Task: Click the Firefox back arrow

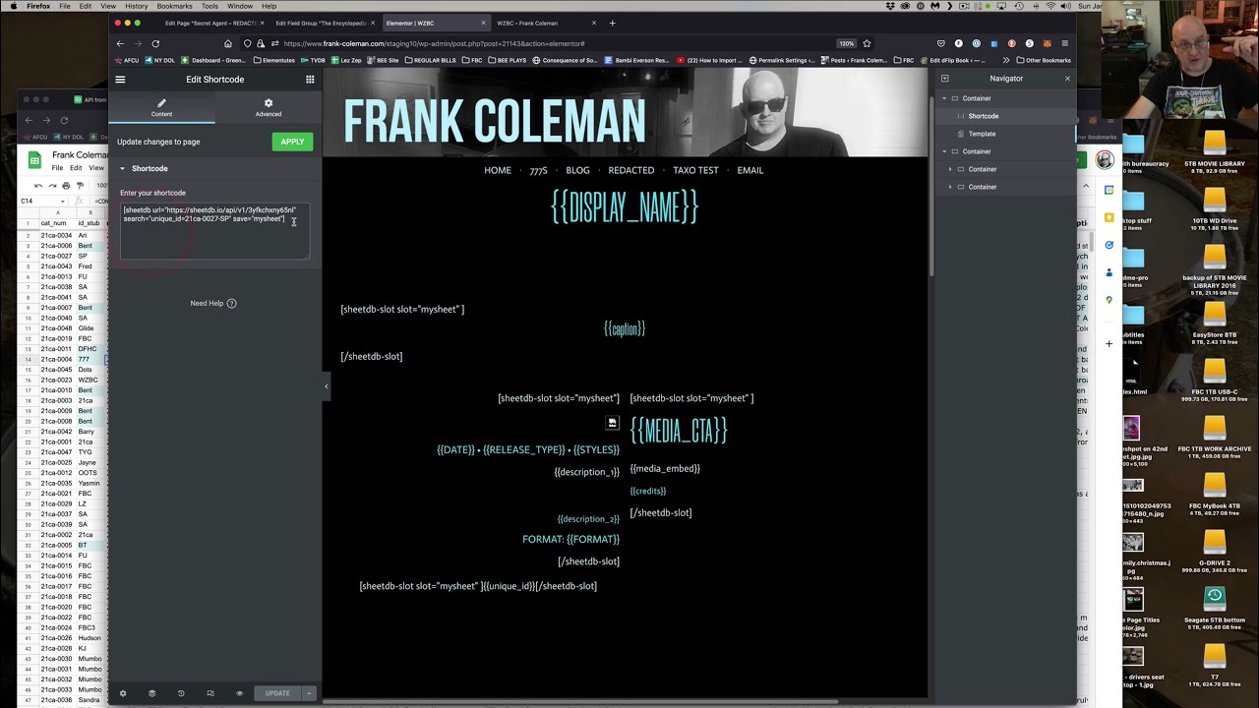Action: click(x=120, y=43)
